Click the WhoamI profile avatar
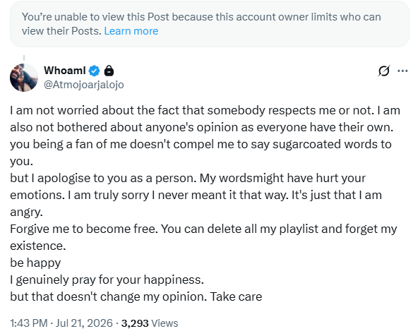Viewport: 413px width, 336px height. 24,78
